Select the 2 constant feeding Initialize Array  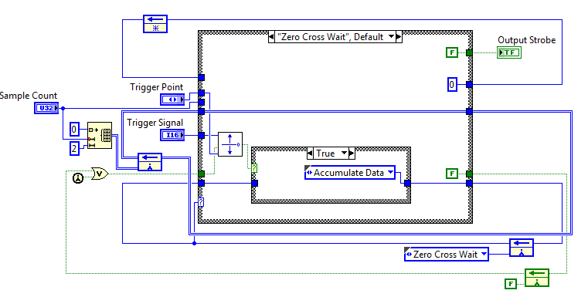[x=74, y=149]
